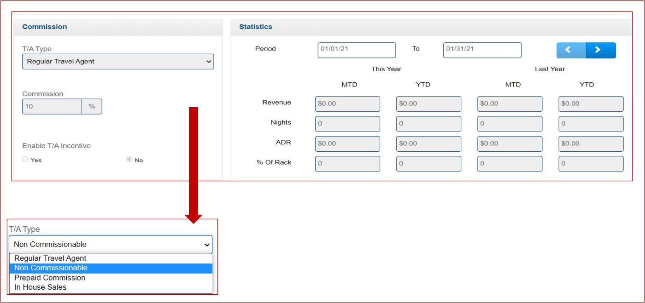Click the previous period arrow button
645x303 pixels.
click(x=571, y=50)
